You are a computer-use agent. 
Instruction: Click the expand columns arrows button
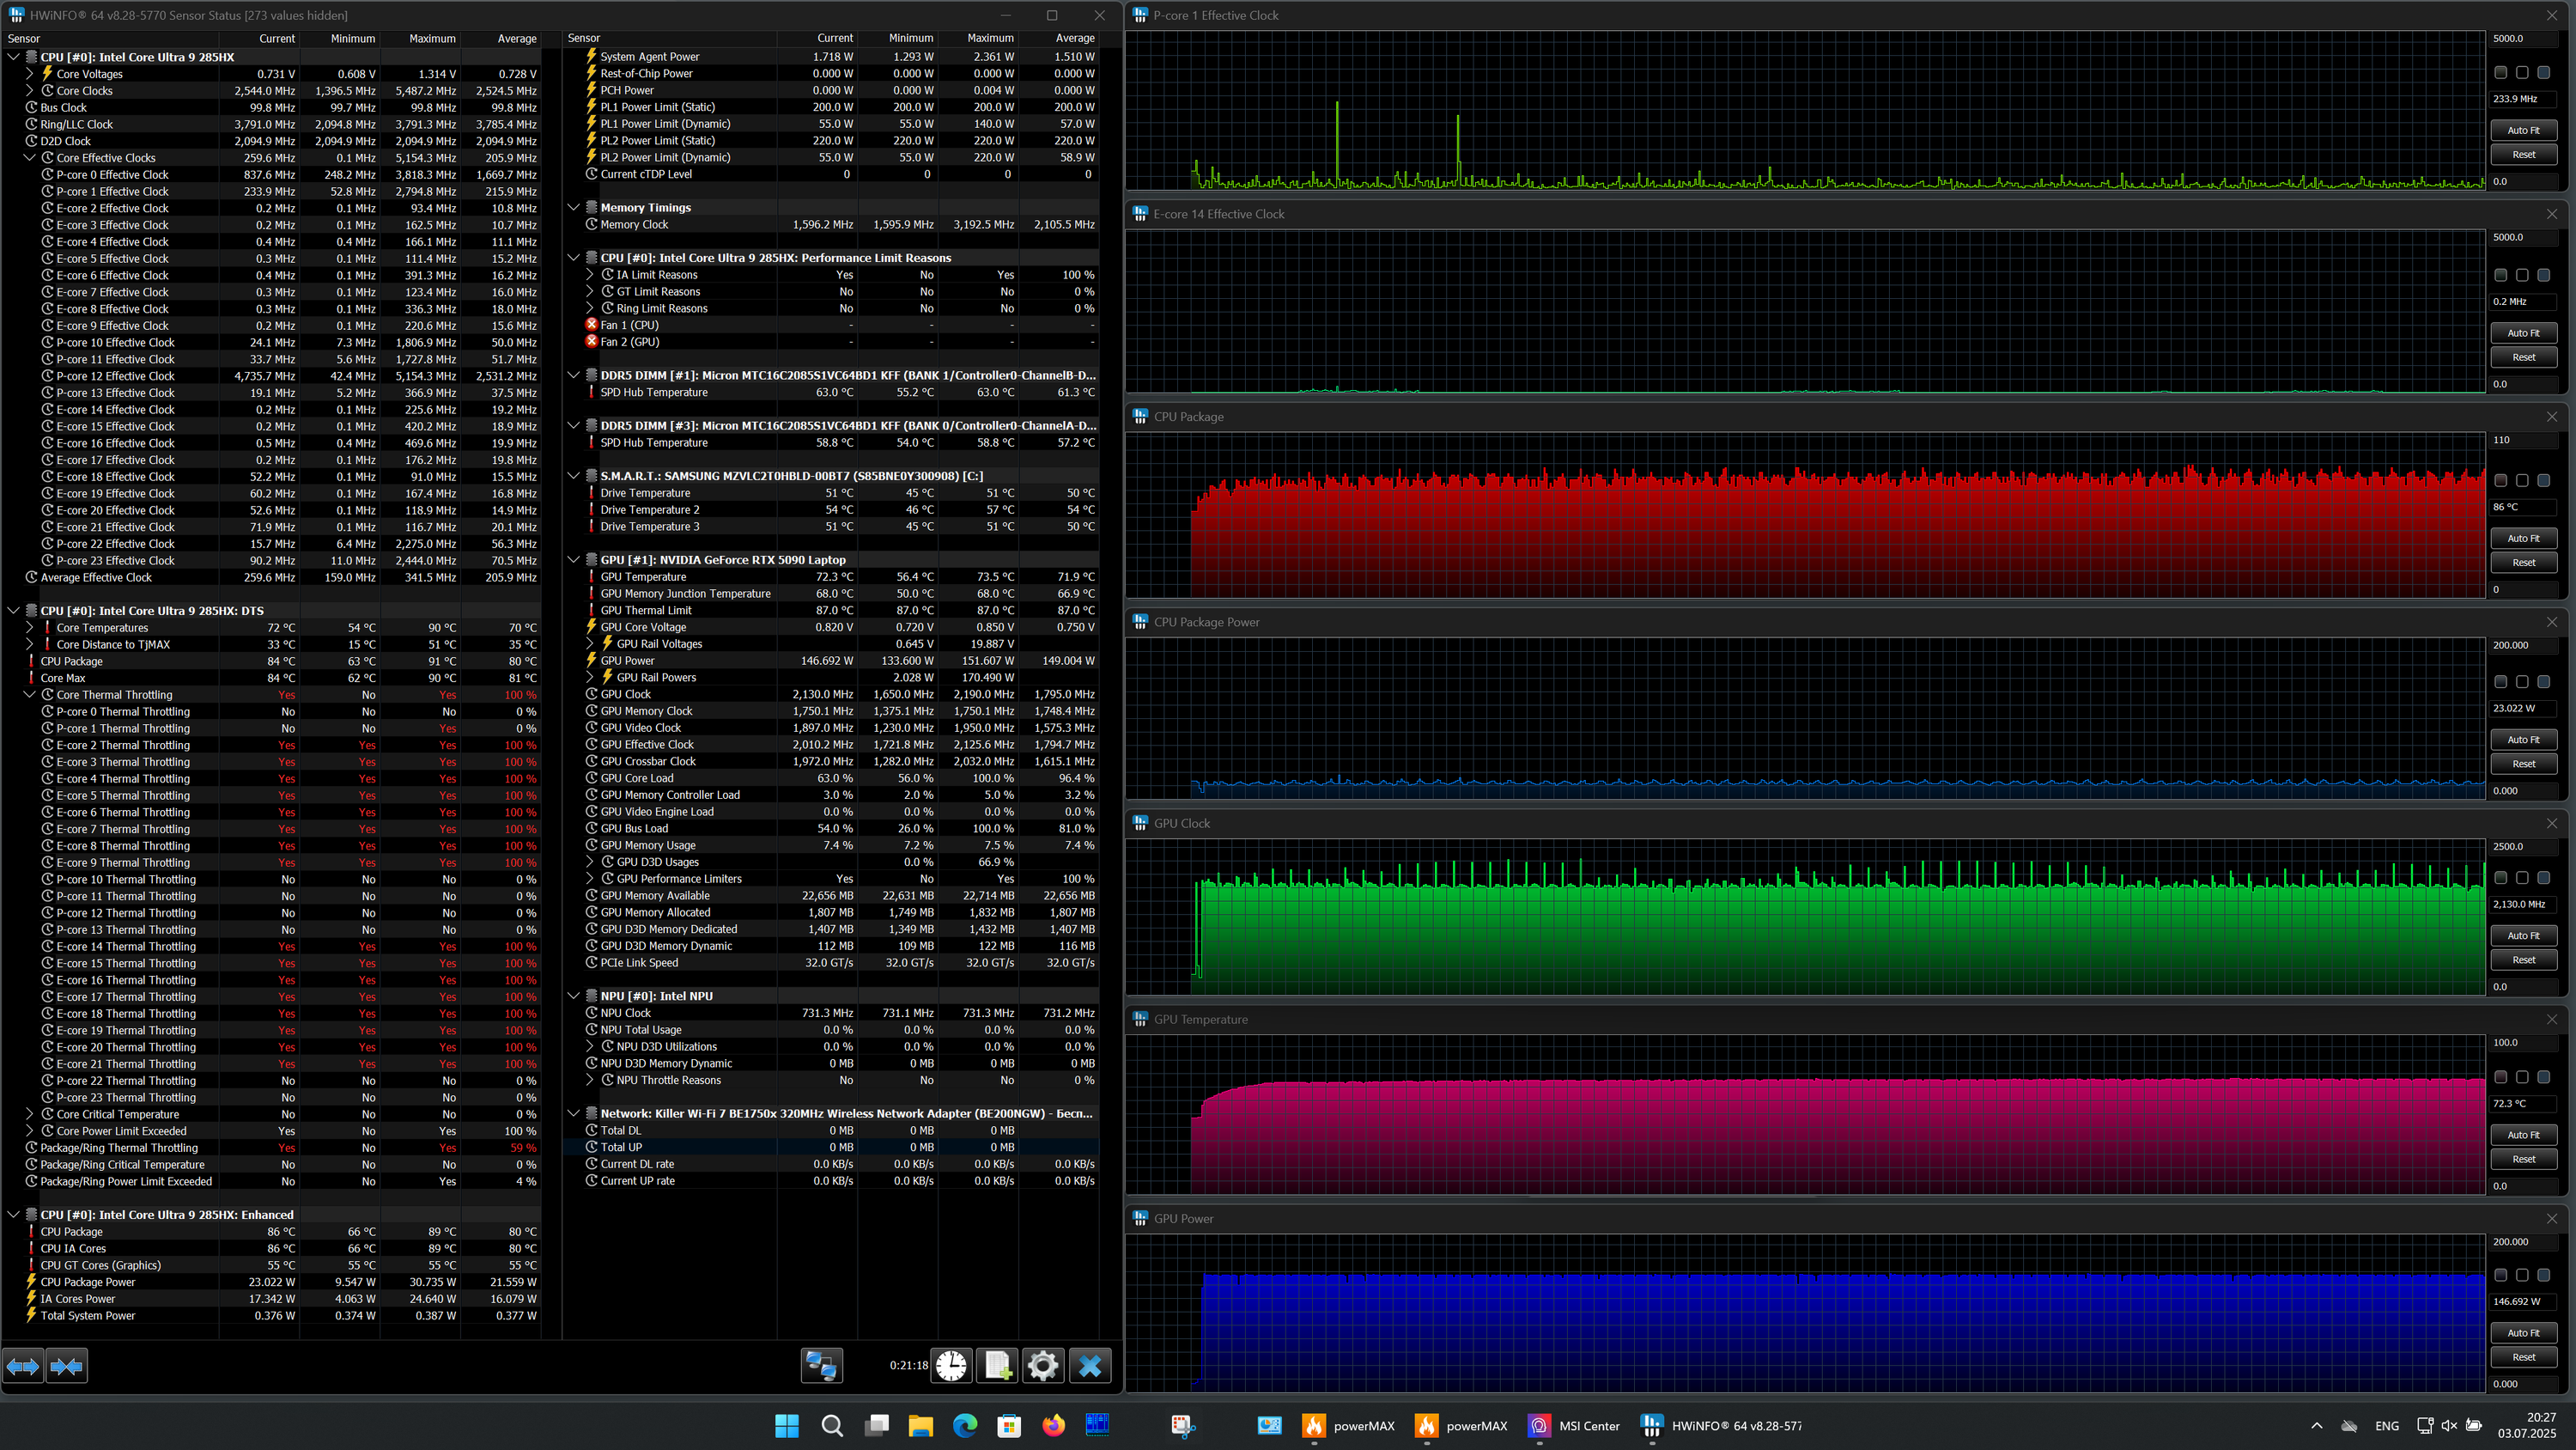point(24,1365)
